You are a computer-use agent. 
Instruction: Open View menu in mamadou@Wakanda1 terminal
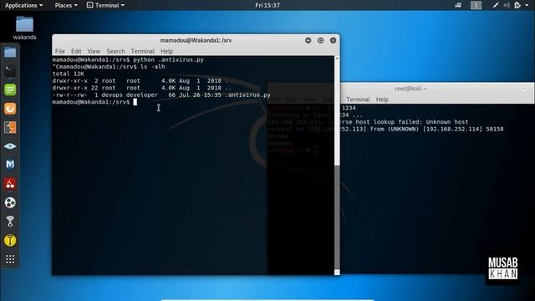[94, 51]
